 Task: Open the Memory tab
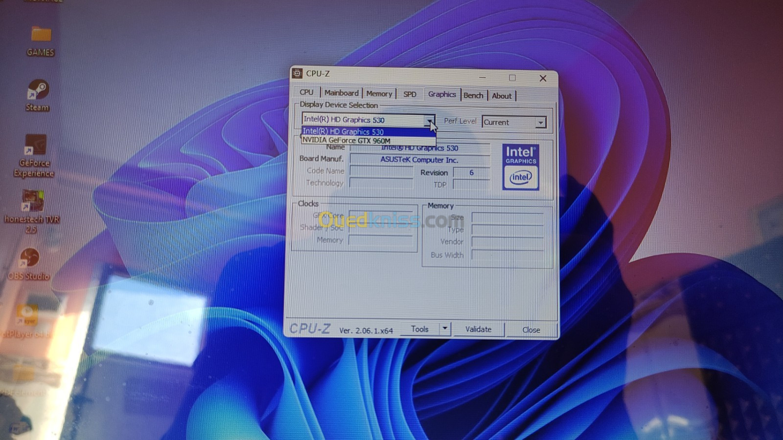tap(379, 94)
